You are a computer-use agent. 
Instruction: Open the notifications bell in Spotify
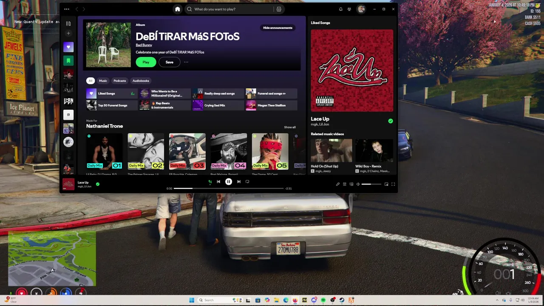pyautogui.click(x=340, y=9)
